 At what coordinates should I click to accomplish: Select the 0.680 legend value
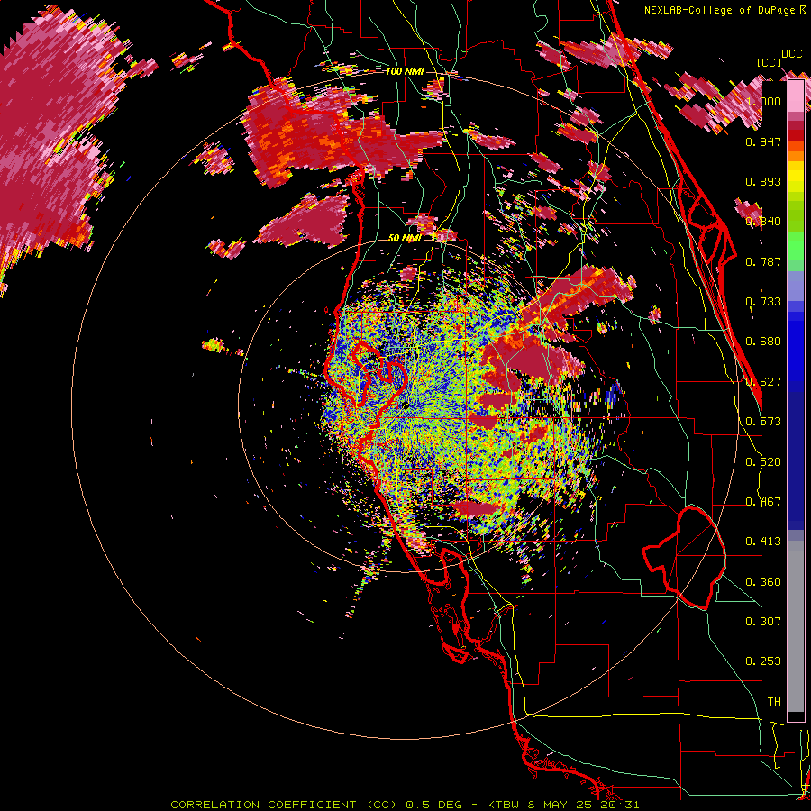763,342
